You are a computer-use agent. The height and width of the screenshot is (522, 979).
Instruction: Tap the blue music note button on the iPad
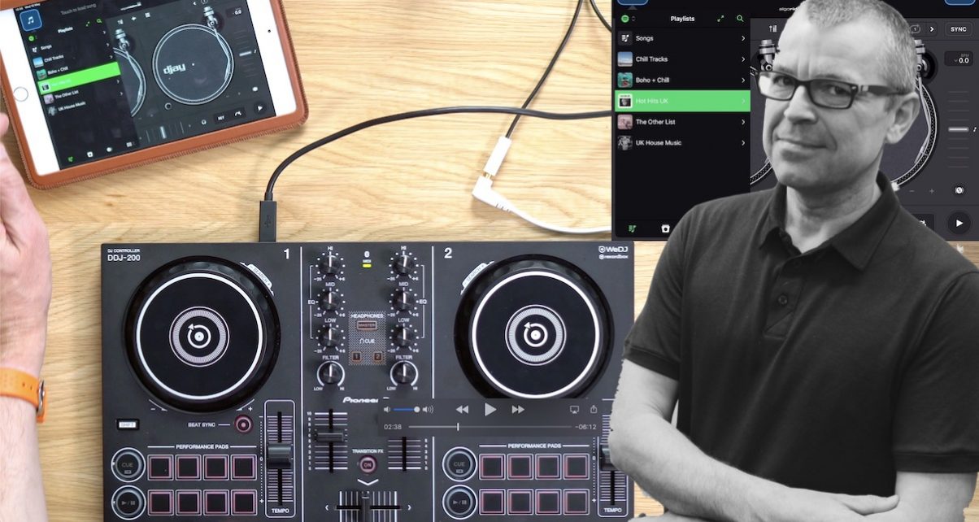[x=30, y=19]
